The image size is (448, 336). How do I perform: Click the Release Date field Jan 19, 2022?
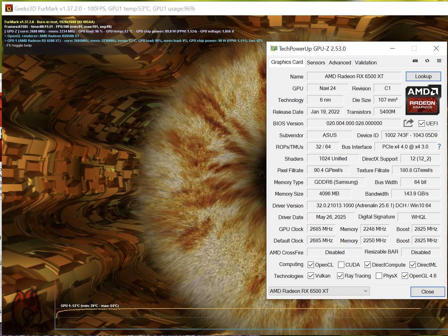coord(325,112)
